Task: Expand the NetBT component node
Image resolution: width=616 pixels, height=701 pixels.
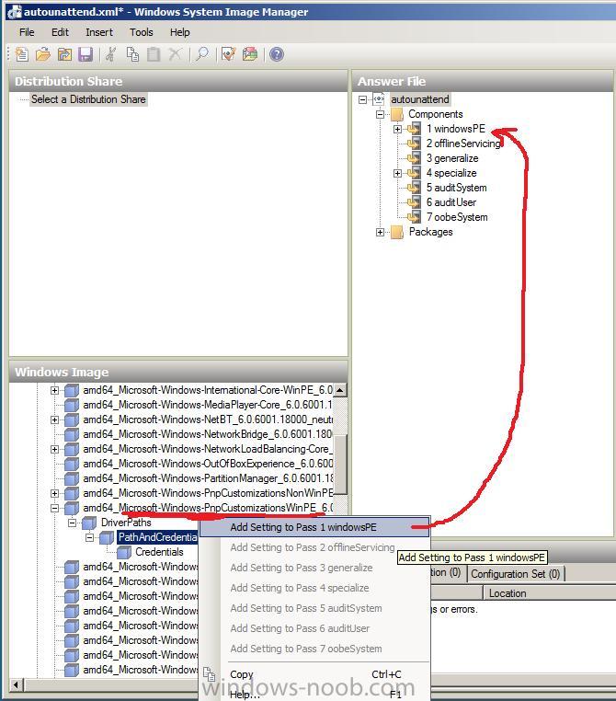Action: click(x=54, y=419)
